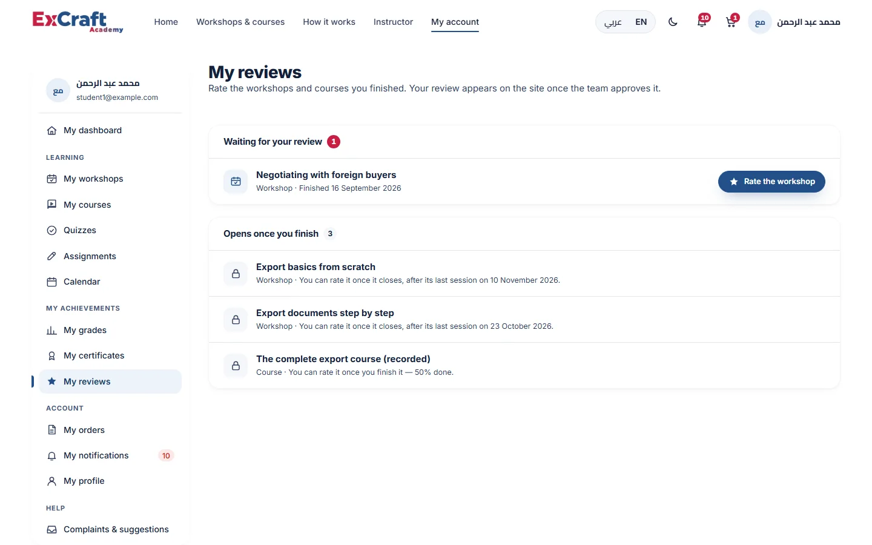Click the user name in the top header
The width and height of the screenshot is (872, 545).
[808, 22]
